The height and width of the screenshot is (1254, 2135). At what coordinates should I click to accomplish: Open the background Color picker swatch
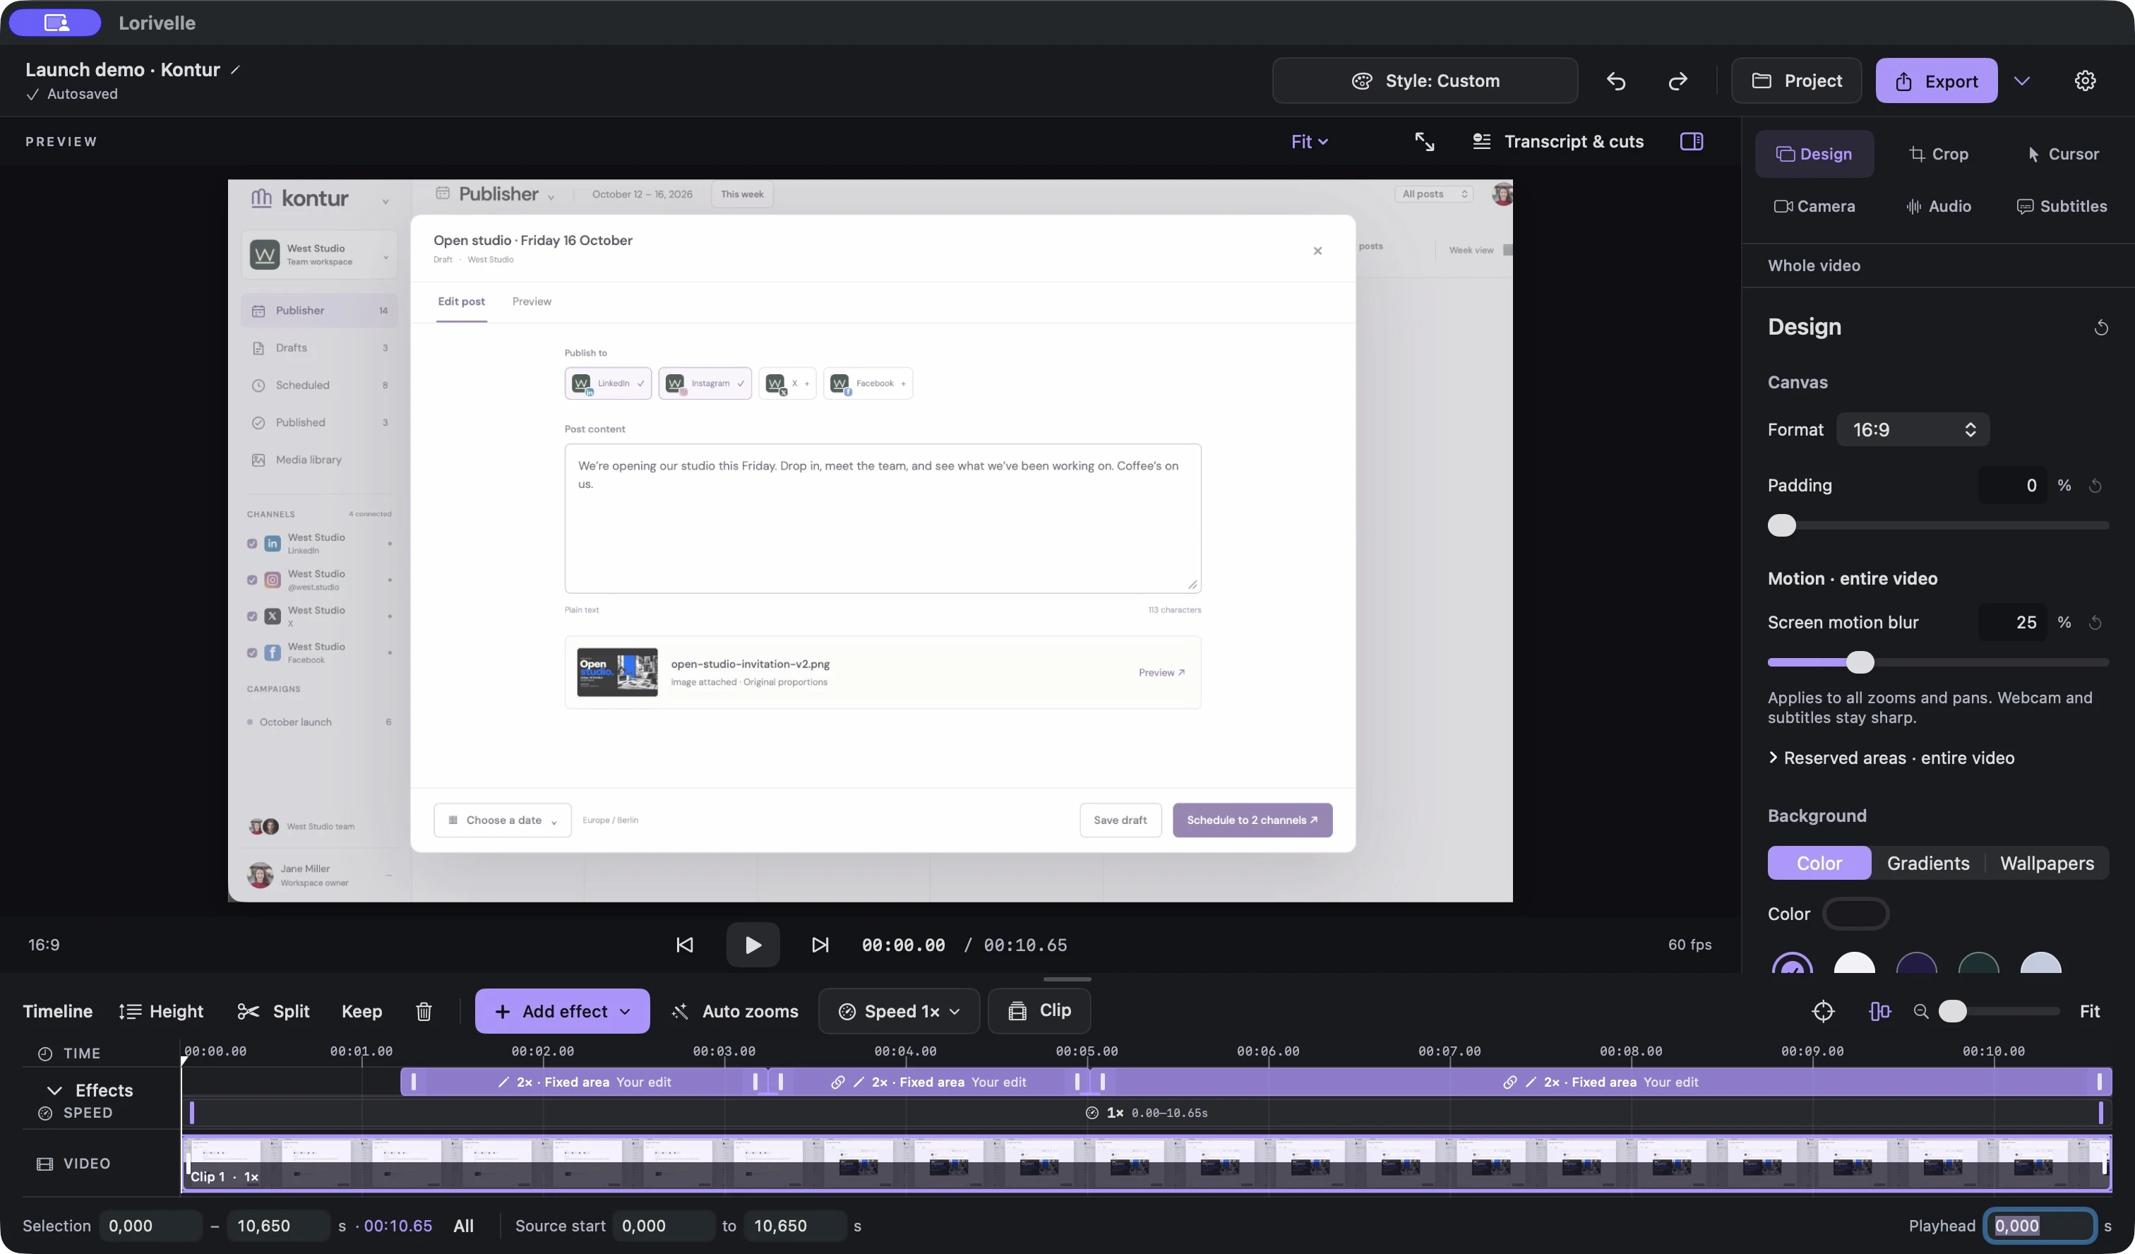point(1855,914)
